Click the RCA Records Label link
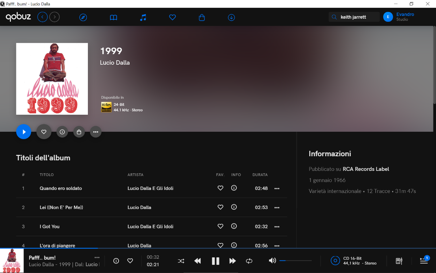The image size is (436, 273). [366, 169]
